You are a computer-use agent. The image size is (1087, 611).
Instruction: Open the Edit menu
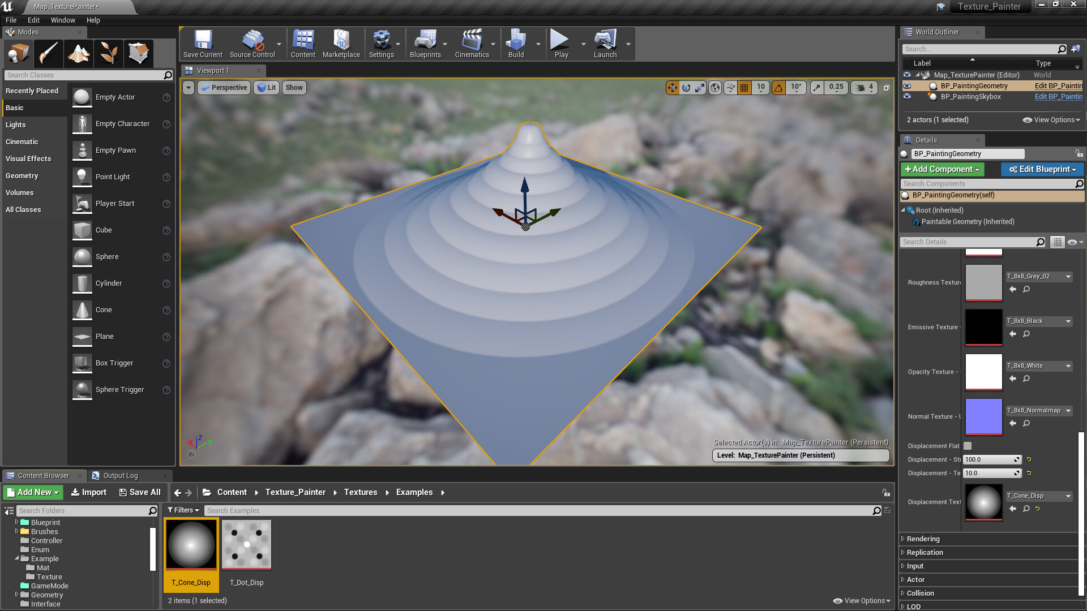[x=33, y=20]
